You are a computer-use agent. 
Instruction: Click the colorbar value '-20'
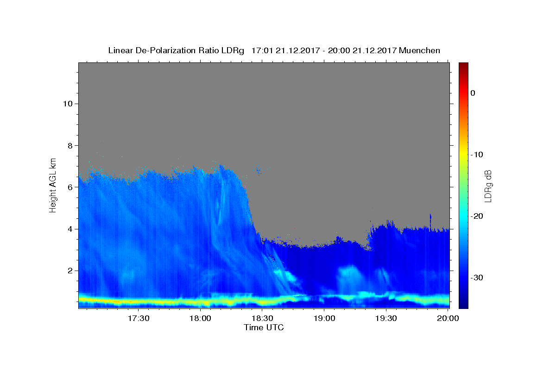click(x=476, y=216)
